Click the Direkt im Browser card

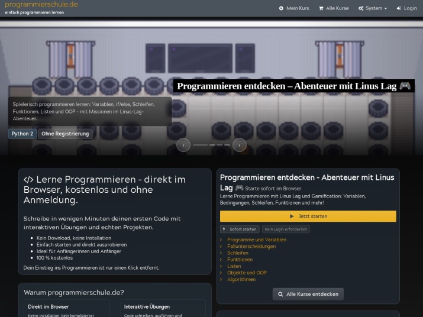67,308
